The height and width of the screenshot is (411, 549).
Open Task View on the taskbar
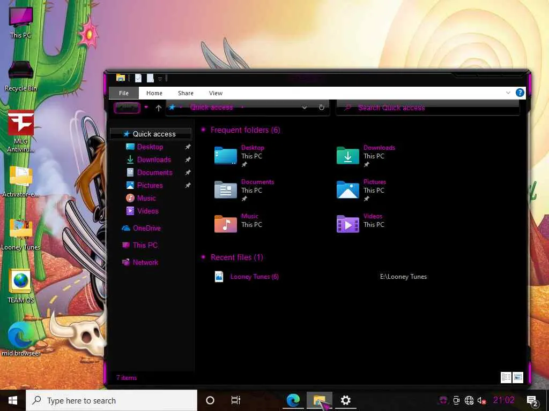tap(236, 400)
